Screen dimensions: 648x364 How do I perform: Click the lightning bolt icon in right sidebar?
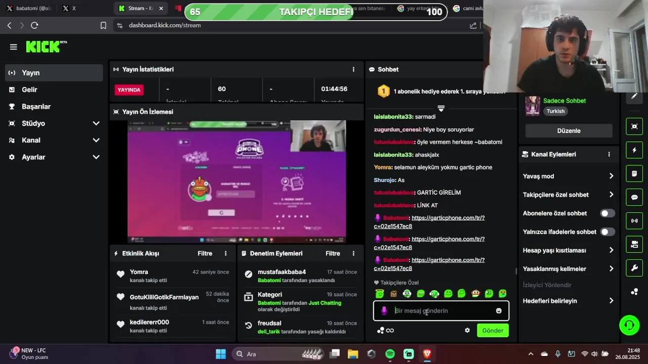coord(634,150)
